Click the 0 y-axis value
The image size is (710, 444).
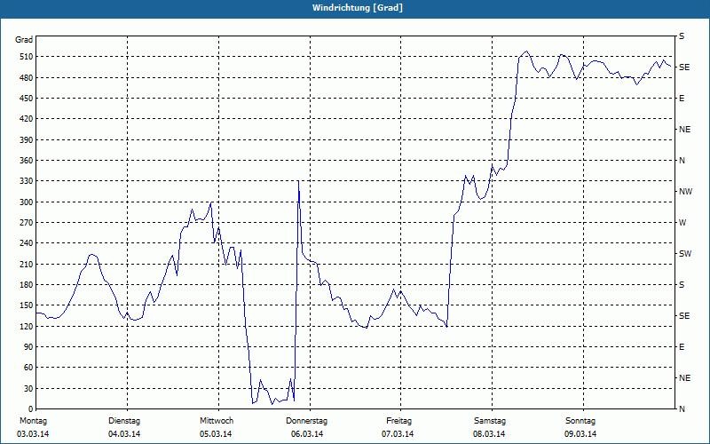(x=31, y=409)
